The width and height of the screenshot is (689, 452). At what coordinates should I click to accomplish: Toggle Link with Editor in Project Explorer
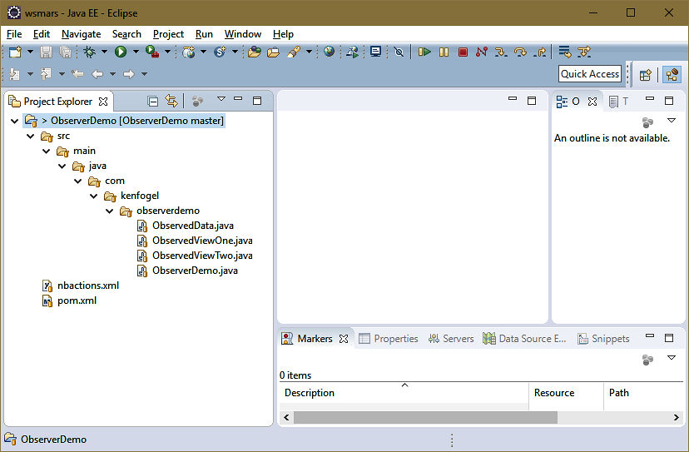point(171,102)
